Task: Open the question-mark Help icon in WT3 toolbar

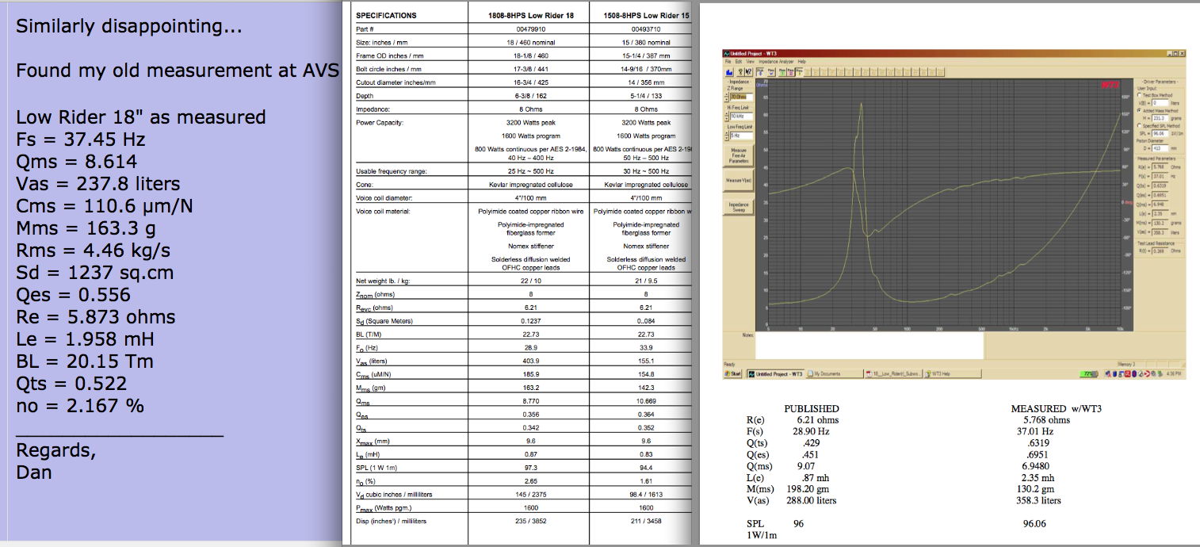Action: [x=740, y=72]
